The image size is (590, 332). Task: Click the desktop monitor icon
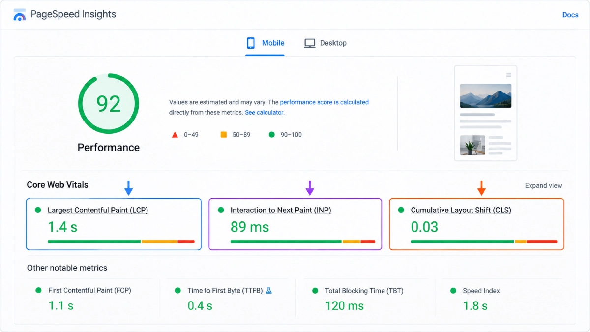pos(310,43)
